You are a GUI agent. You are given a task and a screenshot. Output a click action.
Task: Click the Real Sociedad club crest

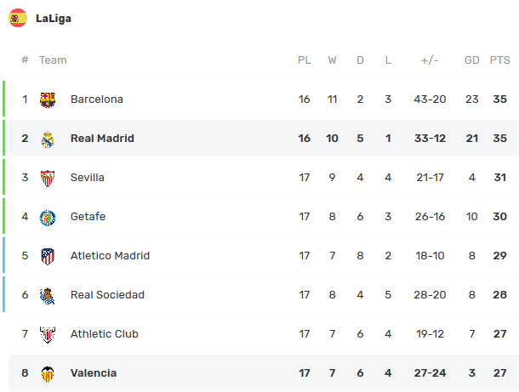click(x=48, y=295)
